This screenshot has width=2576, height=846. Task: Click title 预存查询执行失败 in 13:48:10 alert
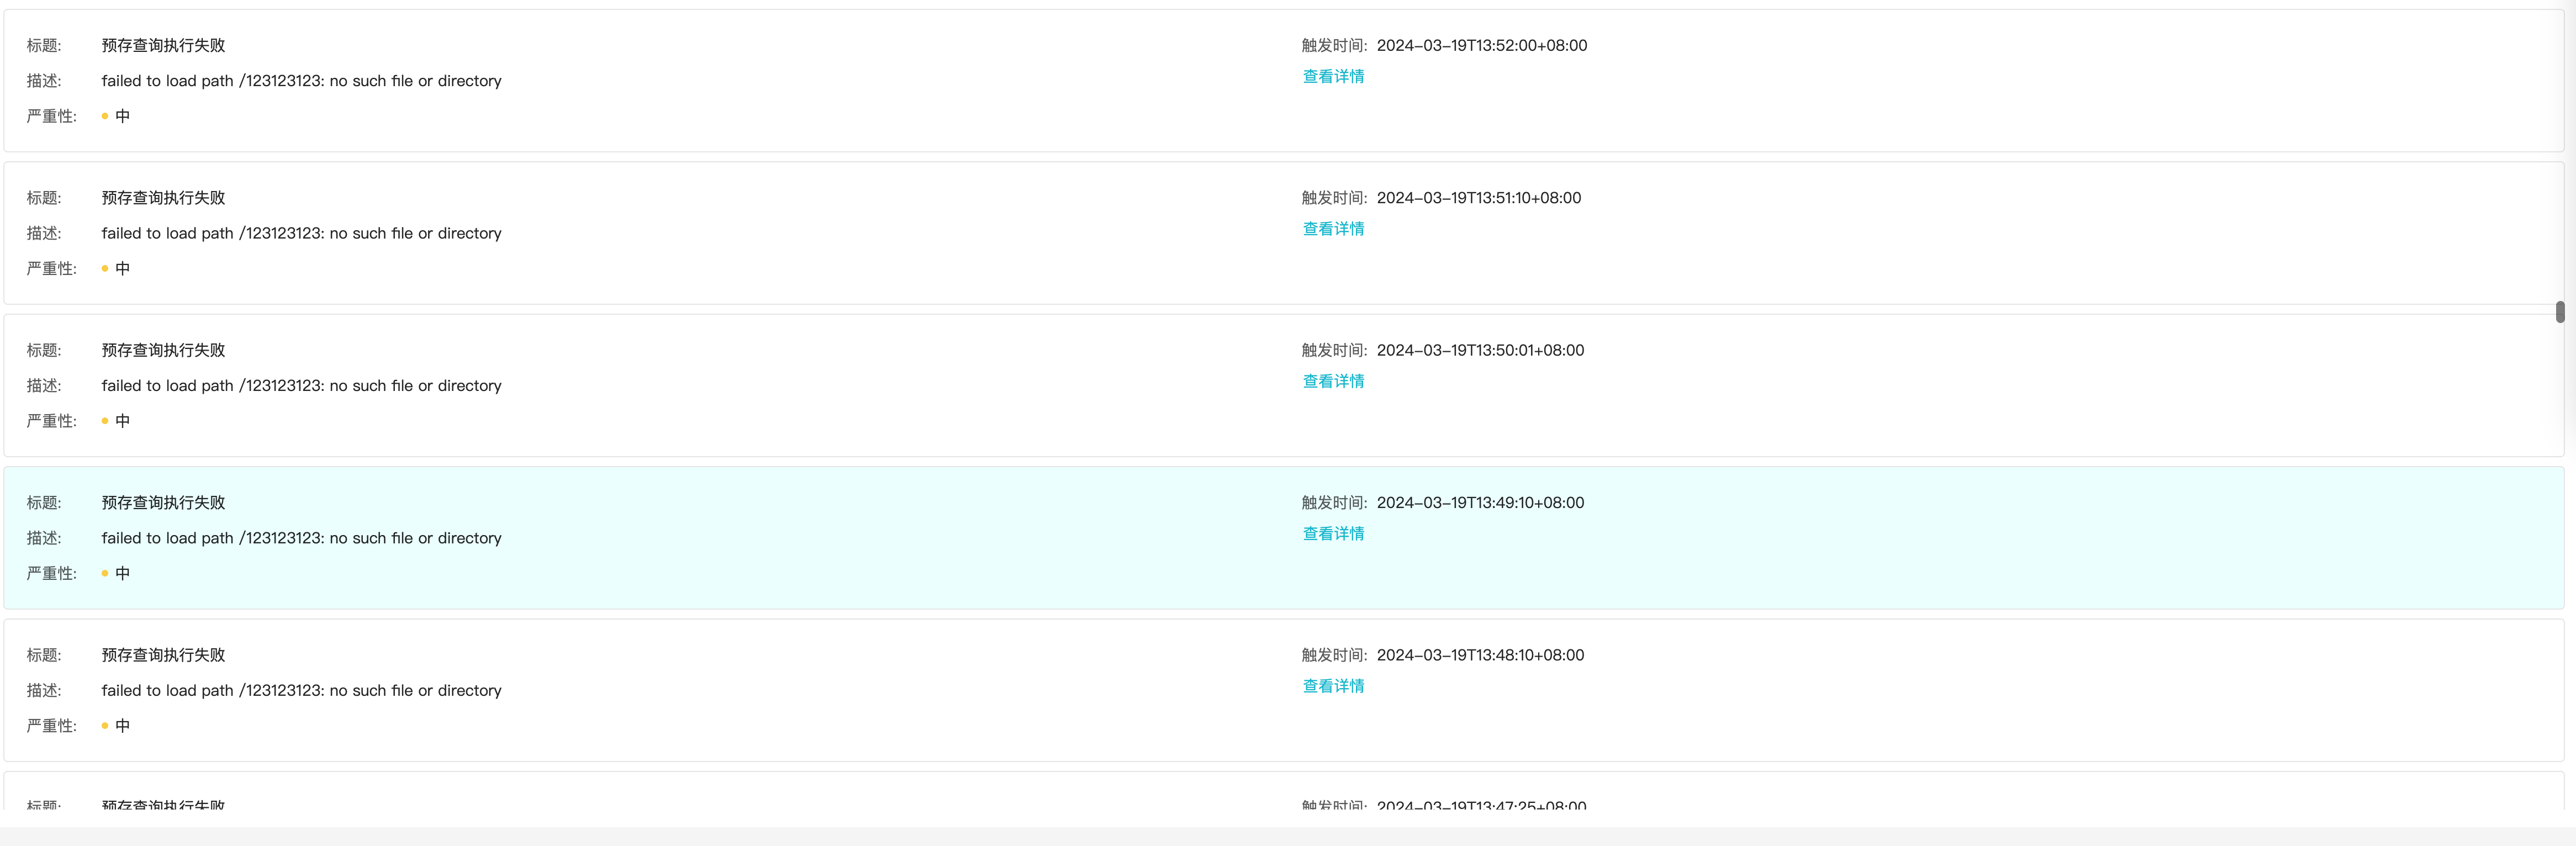163,655
